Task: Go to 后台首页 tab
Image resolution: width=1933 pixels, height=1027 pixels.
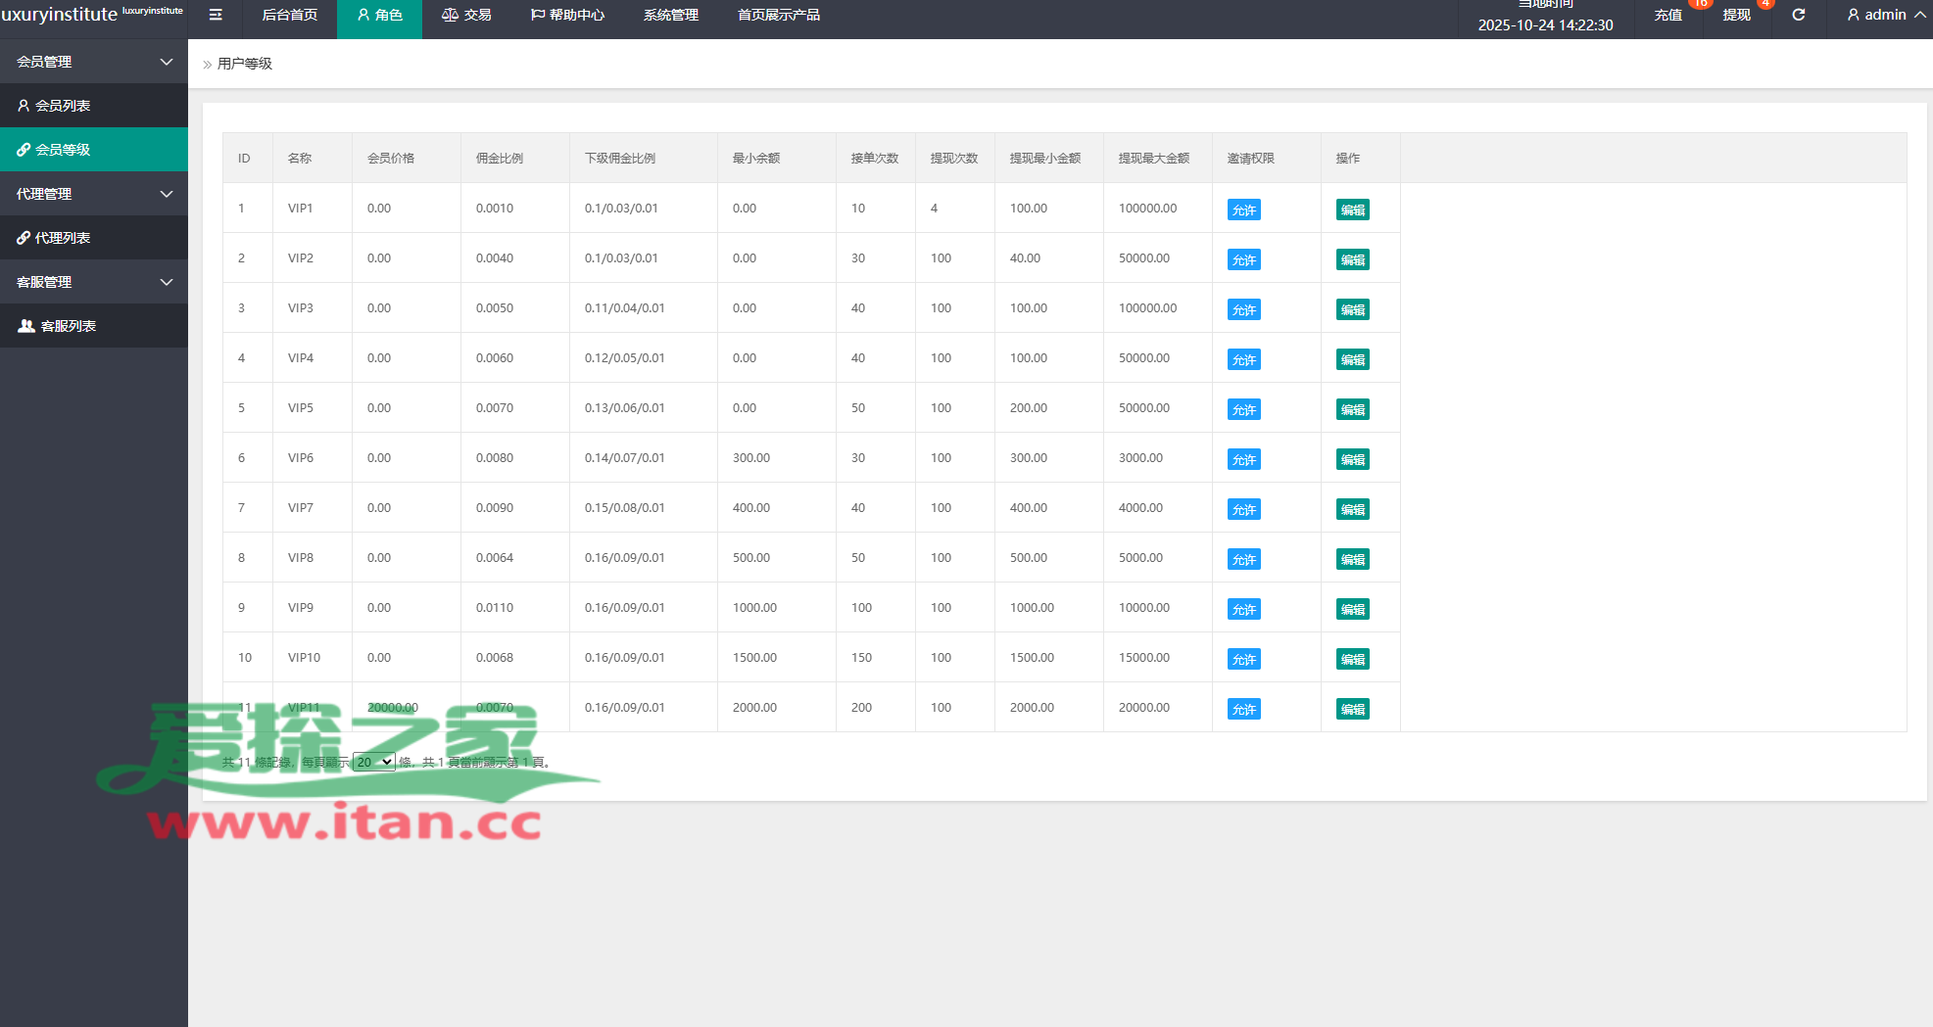Action: 290,15
